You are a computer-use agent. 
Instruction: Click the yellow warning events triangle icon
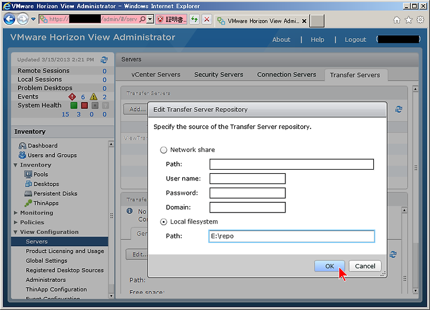(94, 97)
